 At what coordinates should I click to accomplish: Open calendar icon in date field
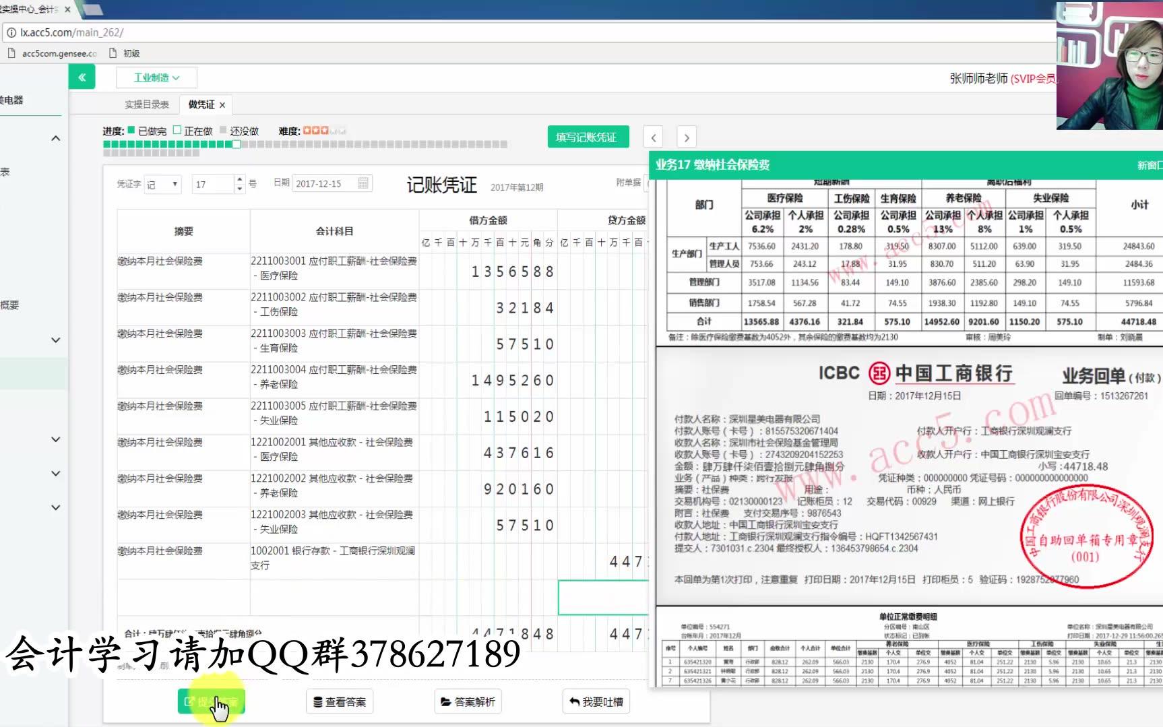pyautogui.click(x=363, y=183)
